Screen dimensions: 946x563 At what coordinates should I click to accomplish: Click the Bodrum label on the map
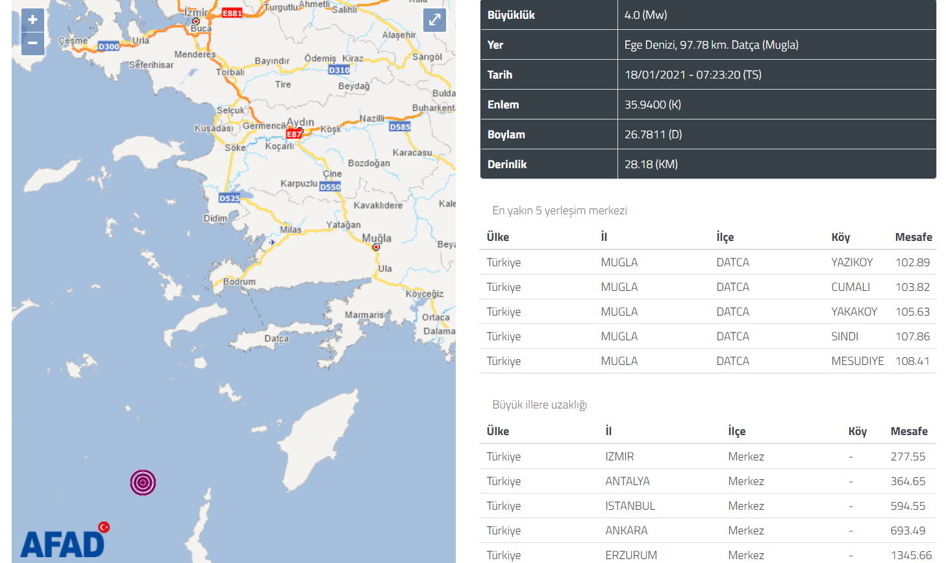(x=239, y=282)
